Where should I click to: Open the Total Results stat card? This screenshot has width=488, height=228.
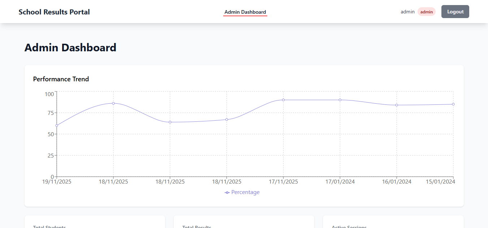(x=244, y=222)
